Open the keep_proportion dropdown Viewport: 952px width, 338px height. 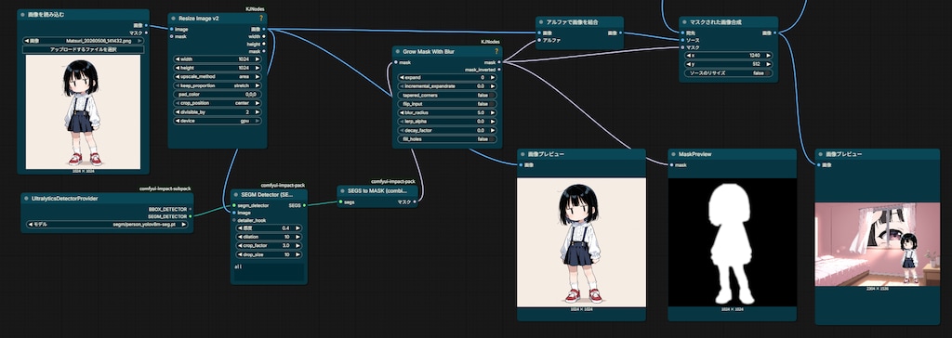point(218,85)
